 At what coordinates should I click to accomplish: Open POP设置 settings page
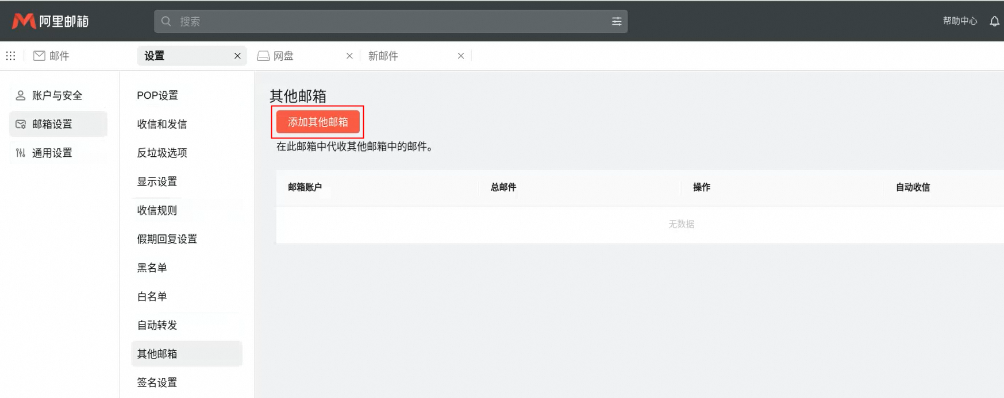pyautogui.click(x=157, y=95)
